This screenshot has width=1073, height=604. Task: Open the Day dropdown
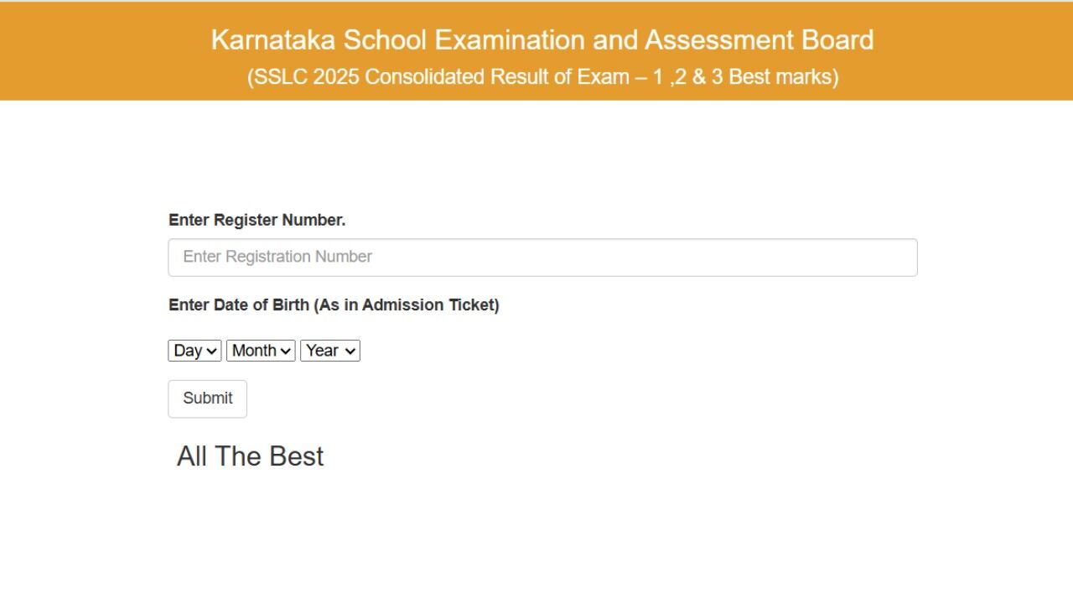(194, 351)
